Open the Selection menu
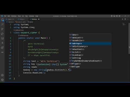 (x=14, y=16)
